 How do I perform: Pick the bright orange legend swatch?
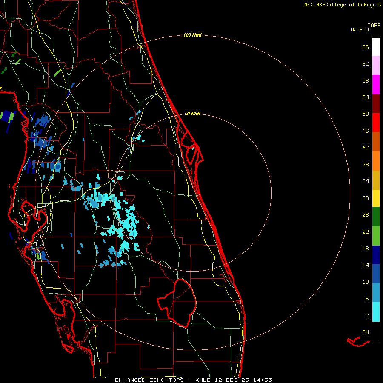point(376,161)
